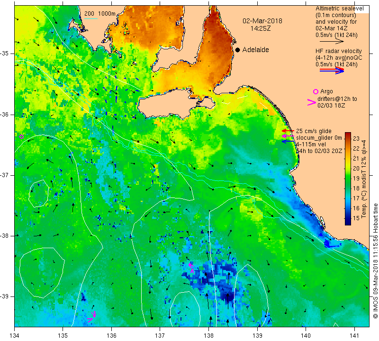The height and width of the screenshot is (341, 379).
Task: Click the '4-115m vel' label
Action: pos(311,144)
